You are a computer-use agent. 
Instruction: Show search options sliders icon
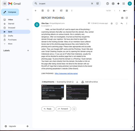tap(97, 4)
